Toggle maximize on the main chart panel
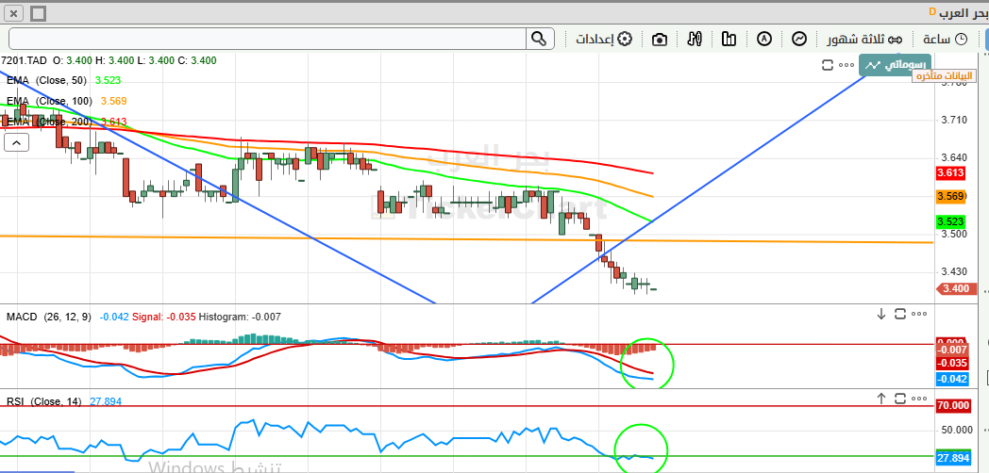989x473 pixels. pyautogui.click(x=828, y=65)
